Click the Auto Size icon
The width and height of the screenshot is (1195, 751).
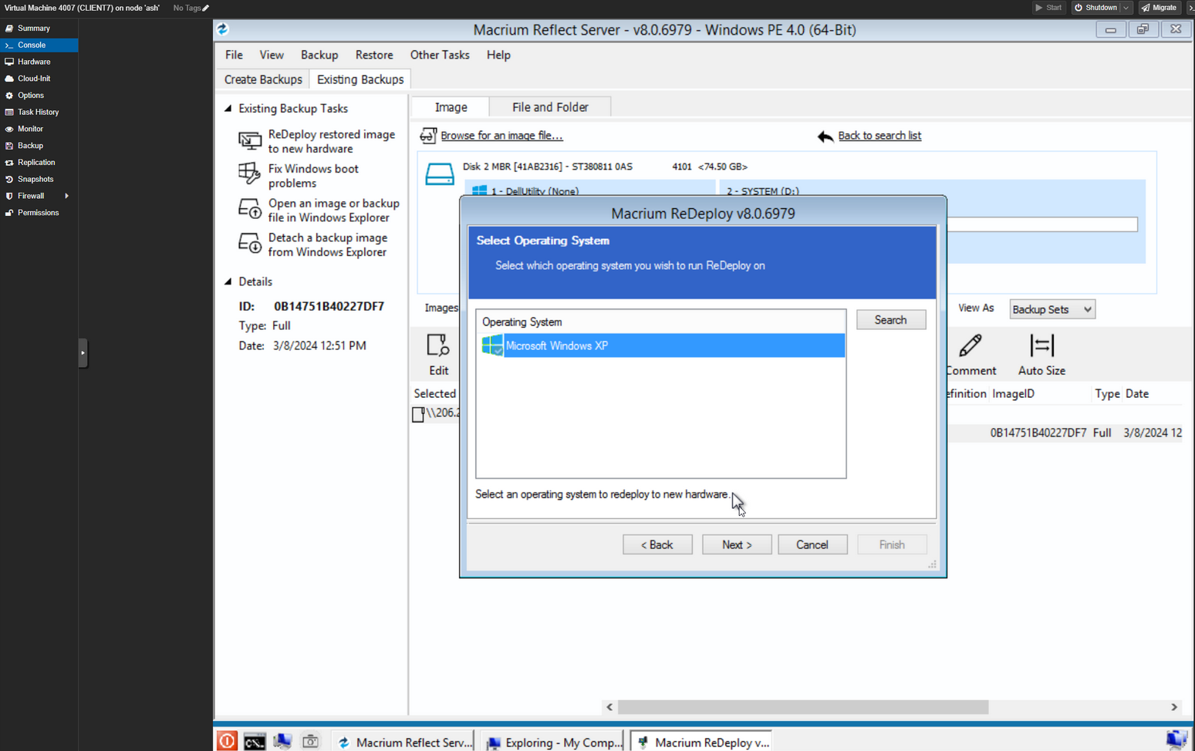[1041, 345]
